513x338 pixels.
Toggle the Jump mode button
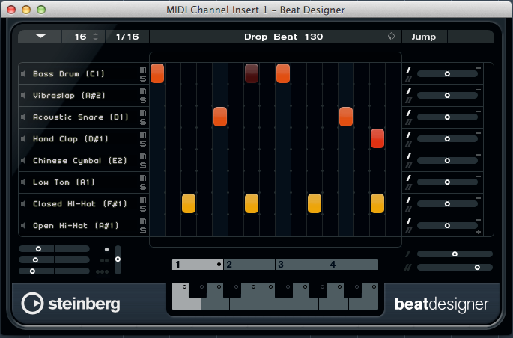click(x=424, y=37)
